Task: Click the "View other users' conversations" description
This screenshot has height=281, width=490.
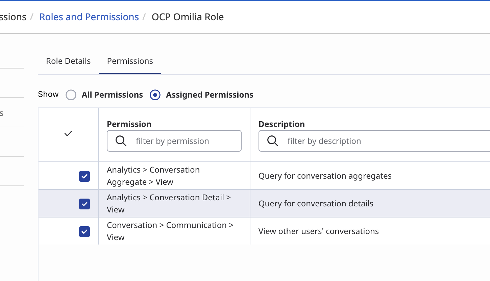Action: point(318,231)
